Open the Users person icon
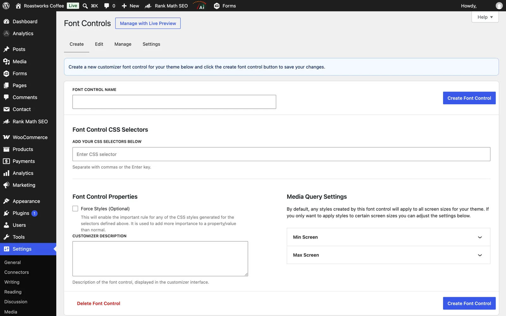The width and height of the screenshot is (506, 316). click(x=6, y=225)
